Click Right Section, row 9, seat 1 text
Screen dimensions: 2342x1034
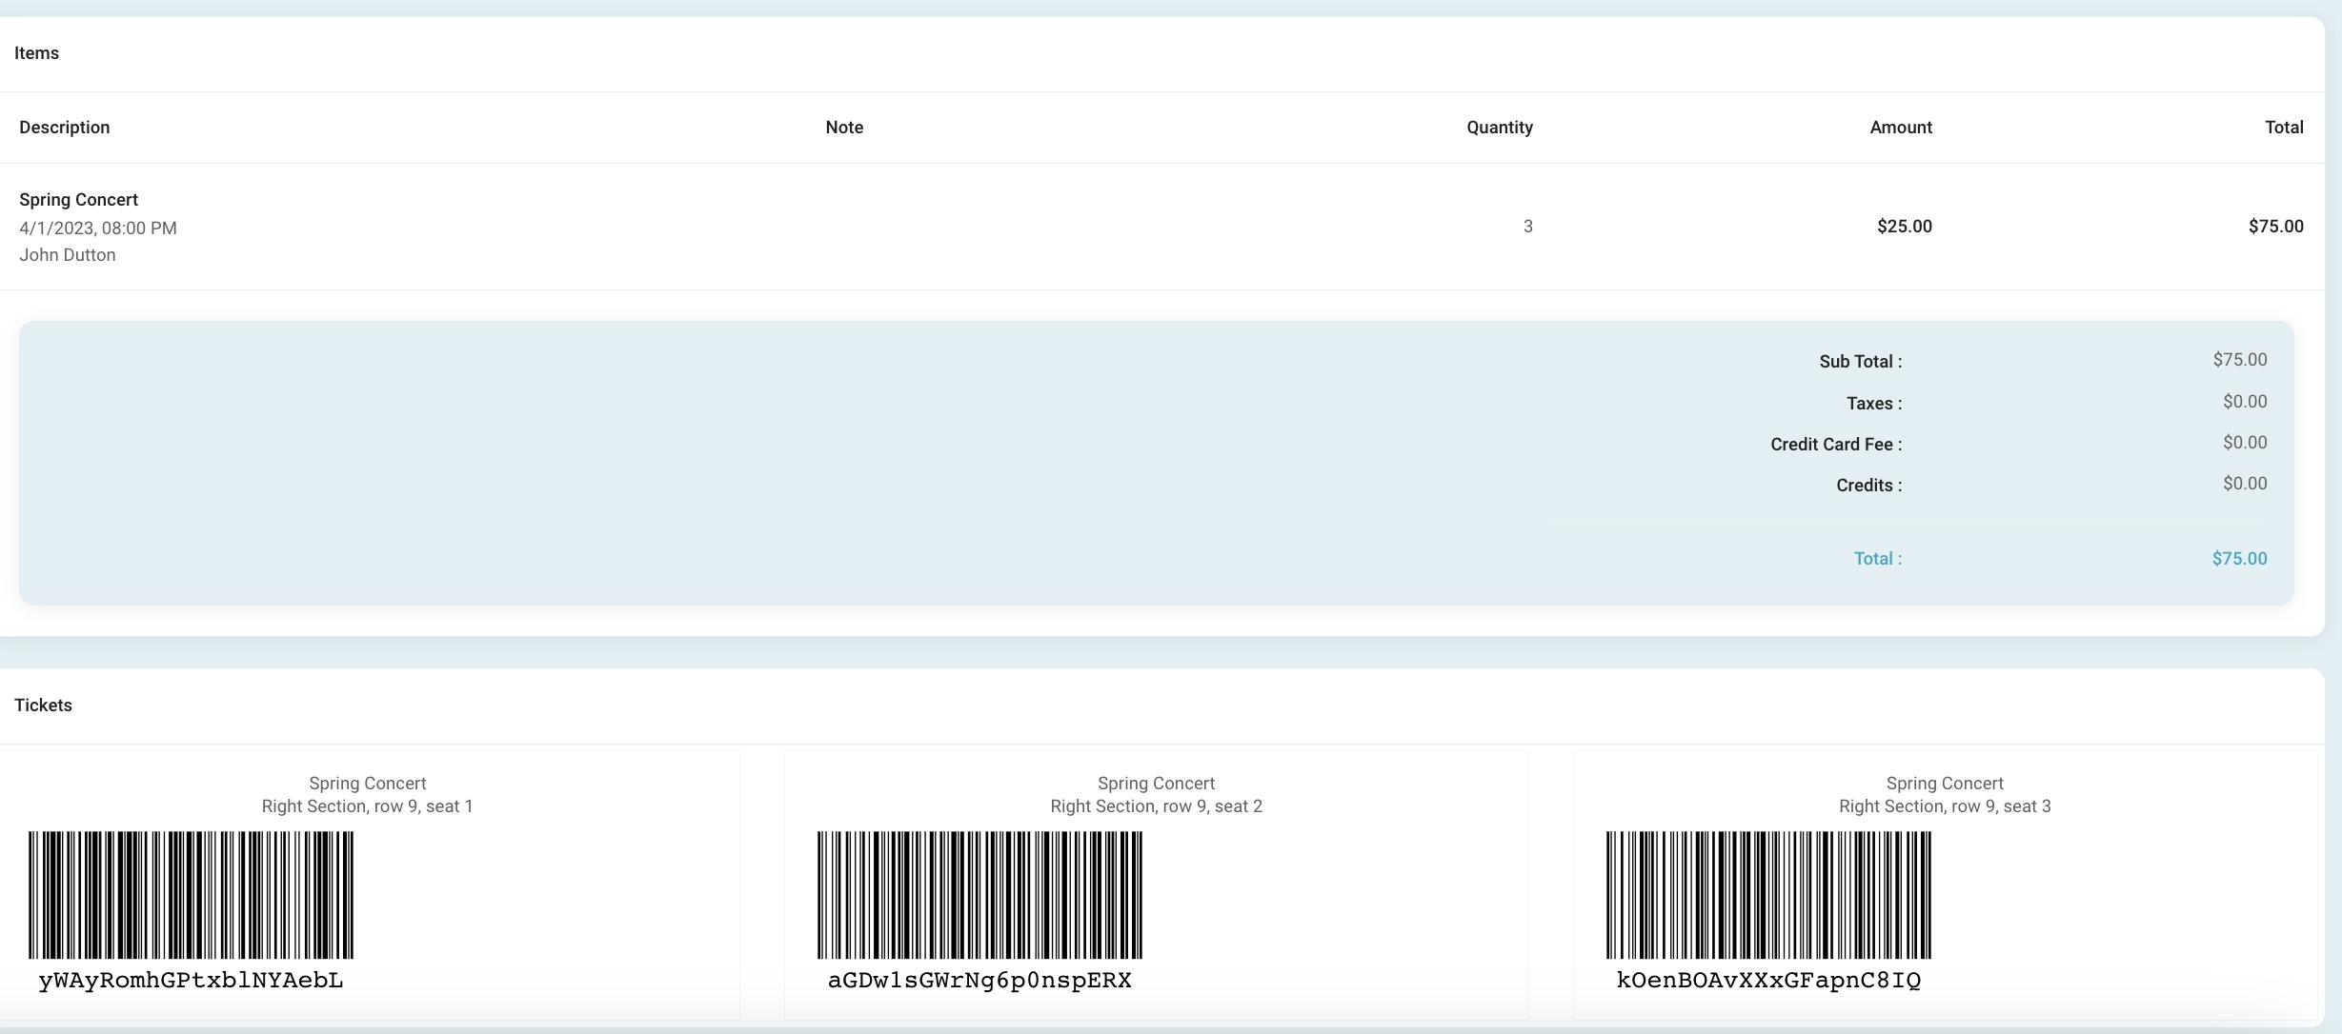[368, 806]
